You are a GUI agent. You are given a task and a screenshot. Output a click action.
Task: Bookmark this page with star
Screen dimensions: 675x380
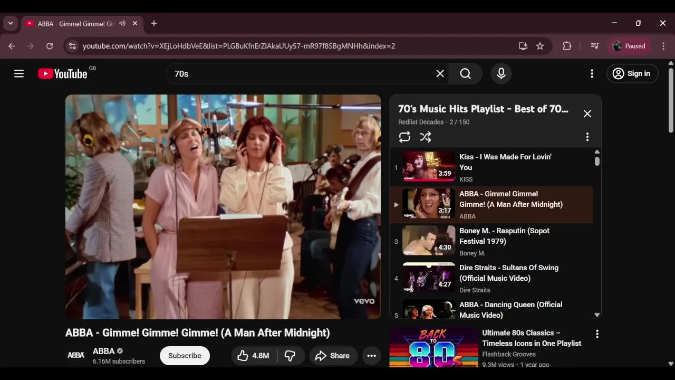point(540,46)
